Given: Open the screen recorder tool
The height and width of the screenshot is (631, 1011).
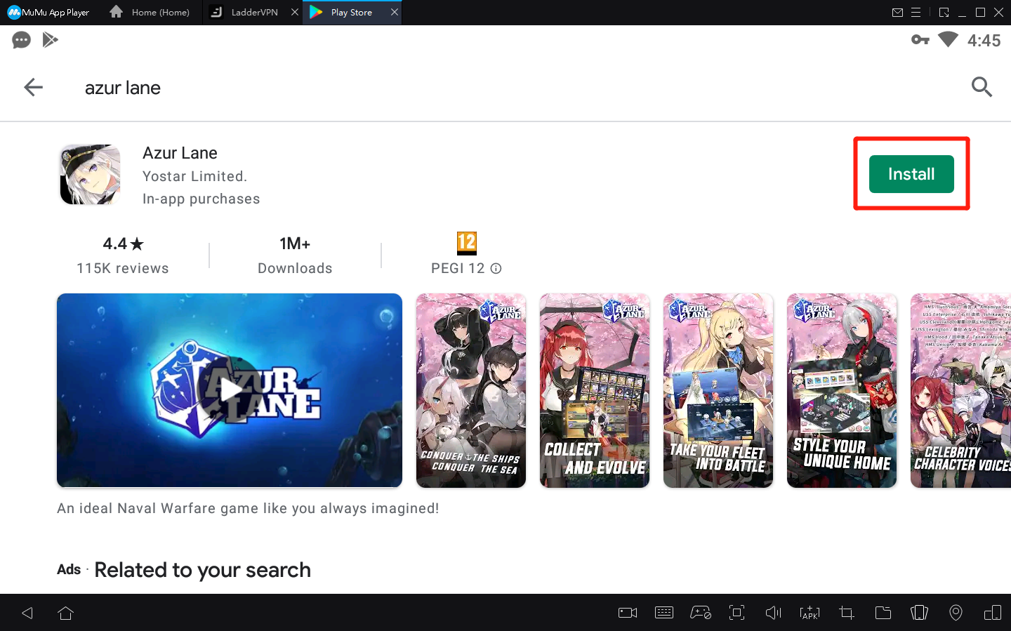Looking at the screenshot, I should coord(627,613).
